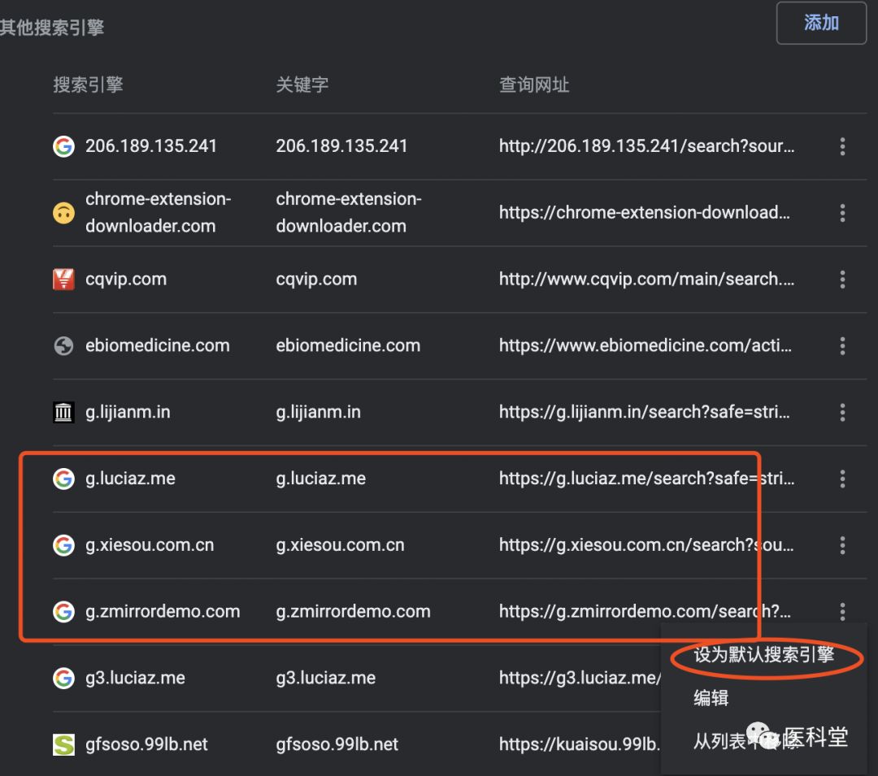The width and height of the screenshot is (878, 776).
Task: Click the 查询网址 column header
Action: [534, 85]
